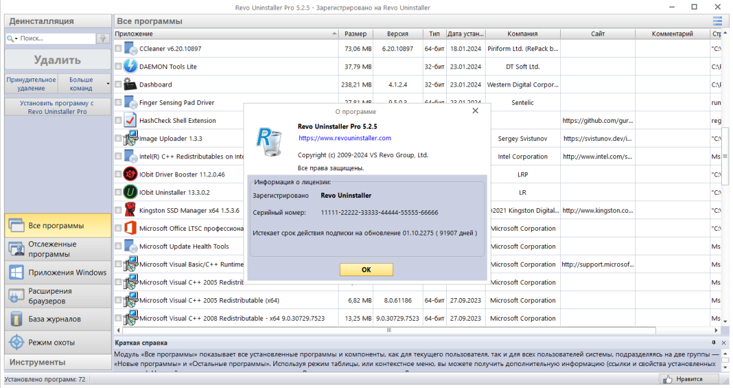
Task: Tick the Finger Sensing Pad Driver checkbox
Action: tap(118, 102)
